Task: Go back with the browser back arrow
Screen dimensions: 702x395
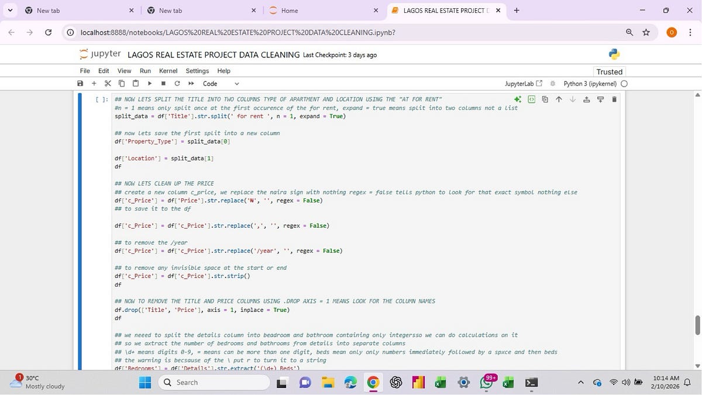Action: 12,32
